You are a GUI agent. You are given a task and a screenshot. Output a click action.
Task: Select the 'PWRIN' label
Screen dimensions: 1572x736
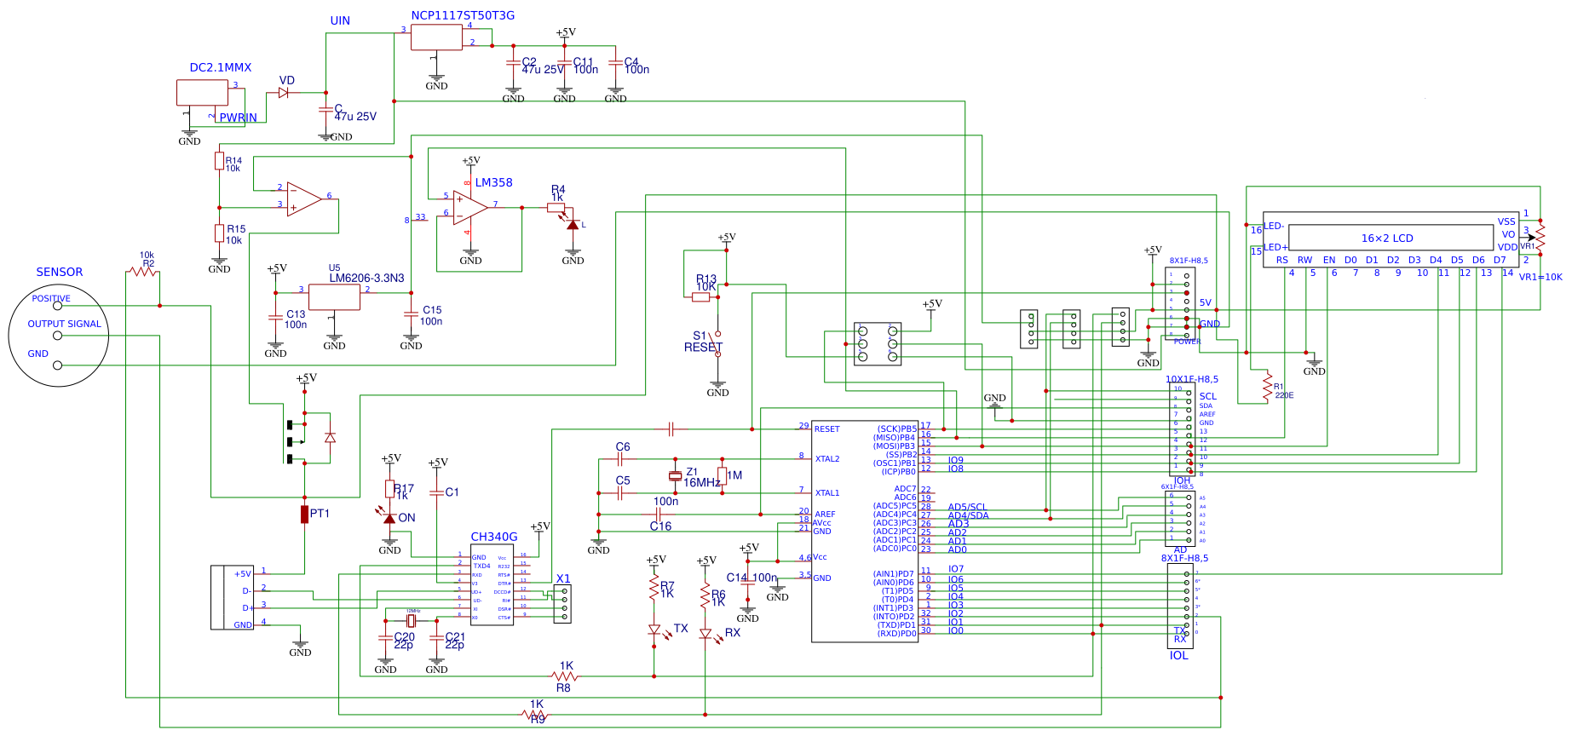pos(238,118)
